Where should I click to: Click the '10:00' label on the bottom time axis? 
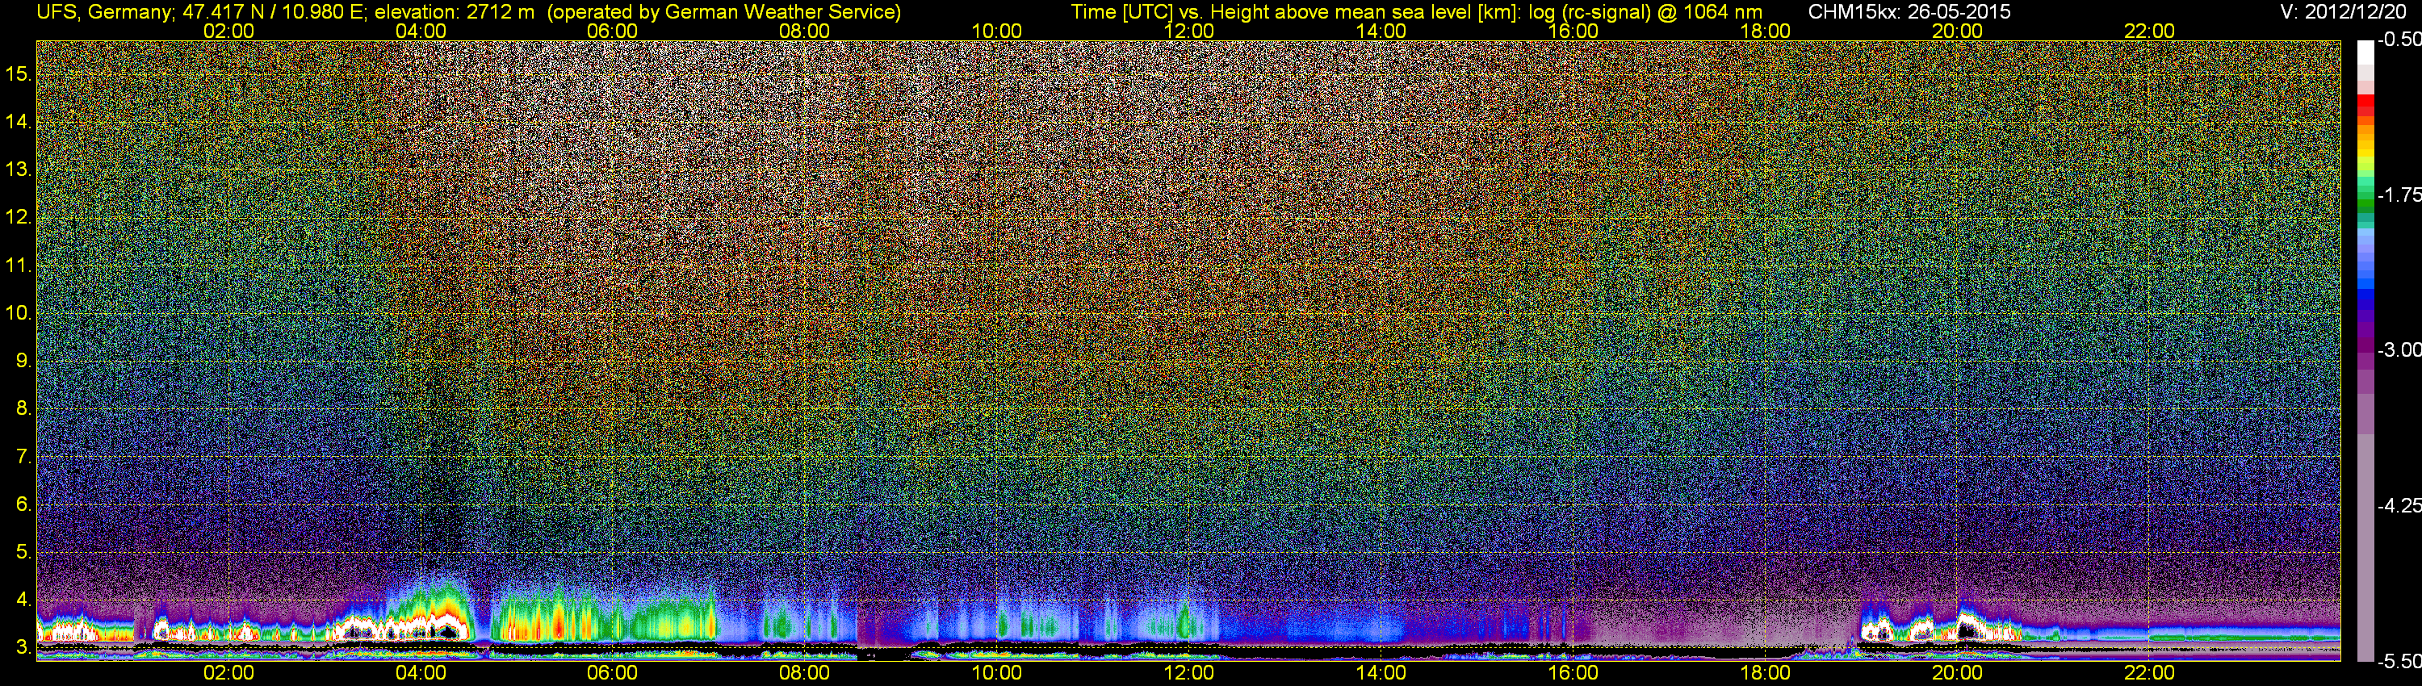(996, 673)
